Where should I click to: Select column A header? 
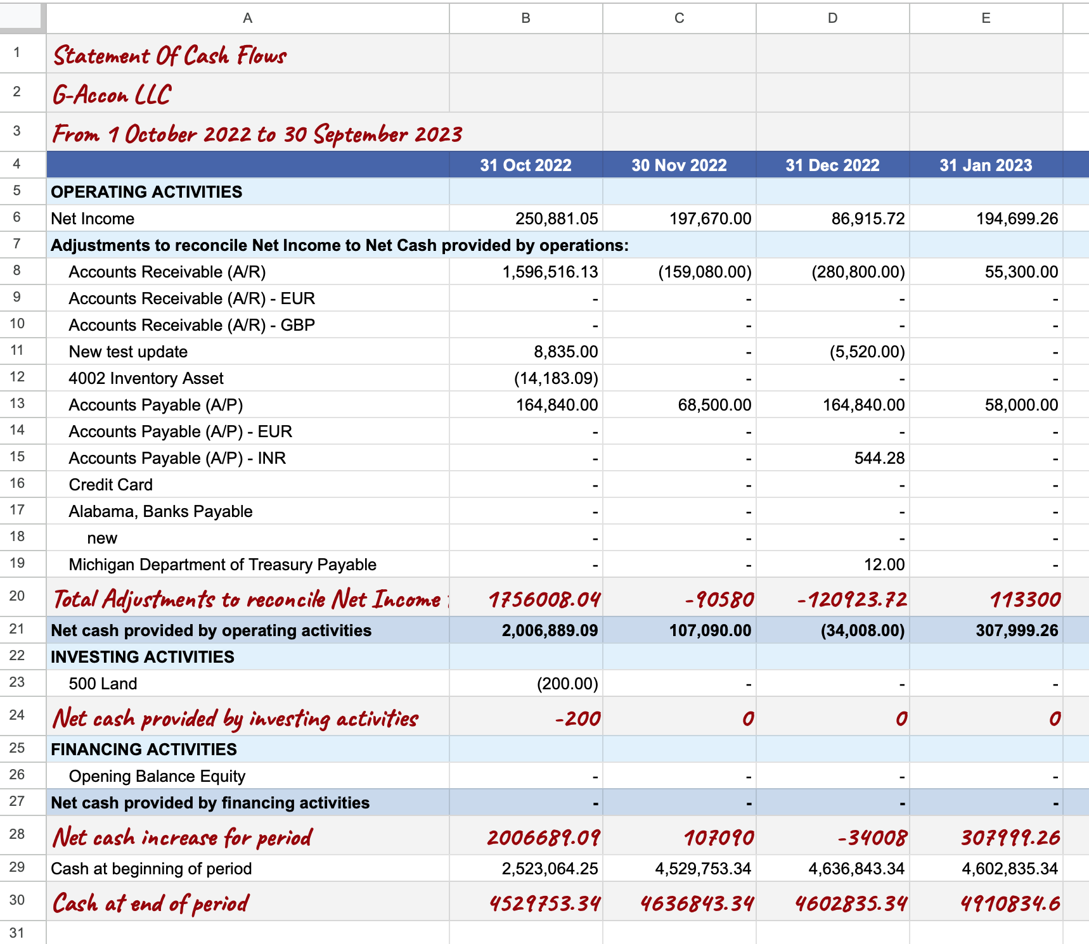[248, 18]
